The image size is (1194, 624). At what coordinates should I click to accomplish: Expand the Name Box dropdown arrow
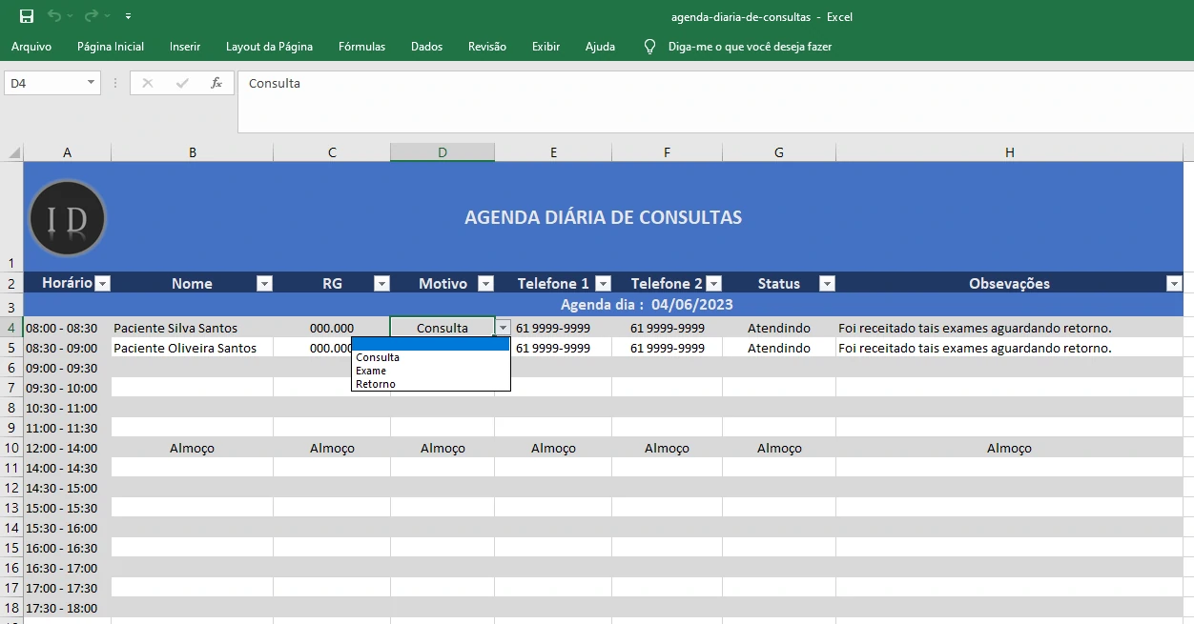(92, 83)
